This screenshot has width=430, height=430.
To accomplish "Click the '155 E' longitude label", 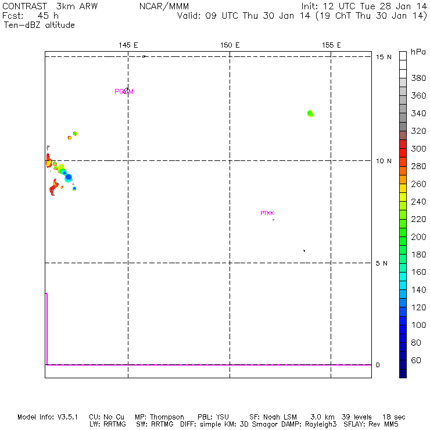I will [x=331, y=45].
